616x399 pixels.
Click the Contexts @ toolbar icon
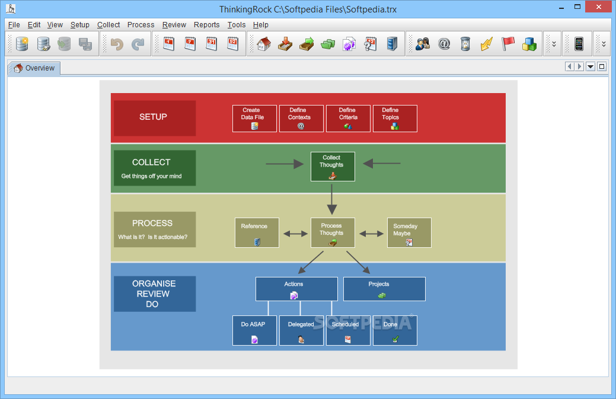click(444, 44)
